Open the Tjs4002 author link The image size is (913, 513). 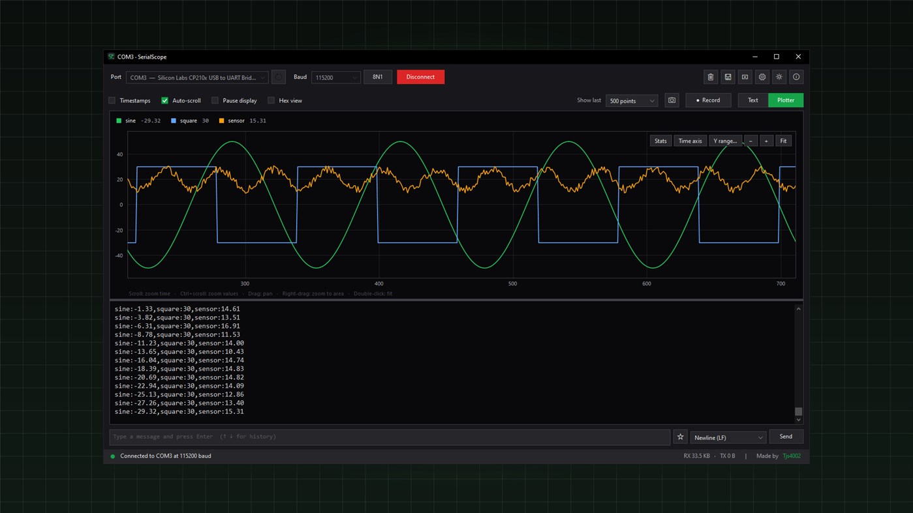pos(792,456)
